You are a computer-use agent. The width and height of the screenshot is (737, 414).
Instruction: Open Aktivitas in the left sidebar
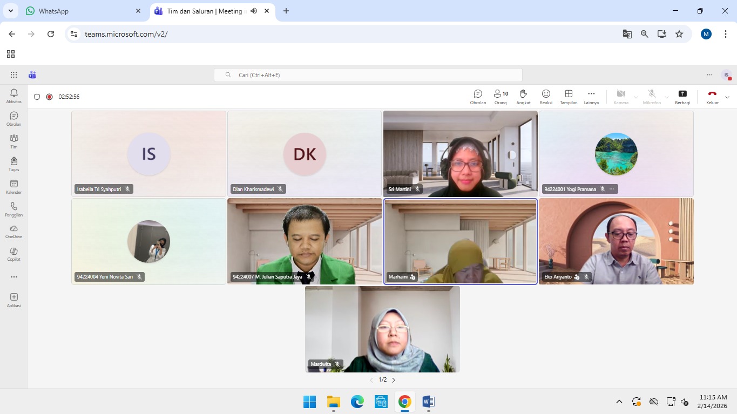(x=14, y=96)
